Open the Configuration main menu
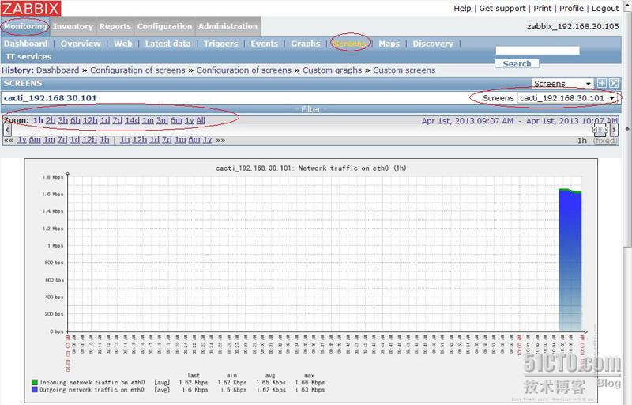Image resolution: width=632 pixels, height=405 pixels. (164, 26)
